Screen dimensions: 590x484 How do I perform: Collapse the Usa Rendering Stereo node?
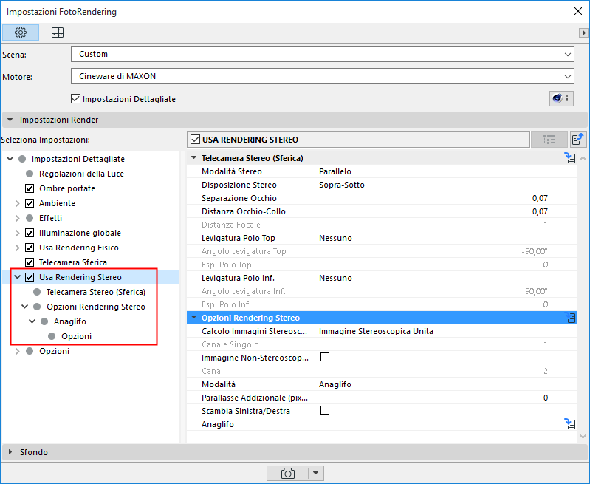click(17, 277)
